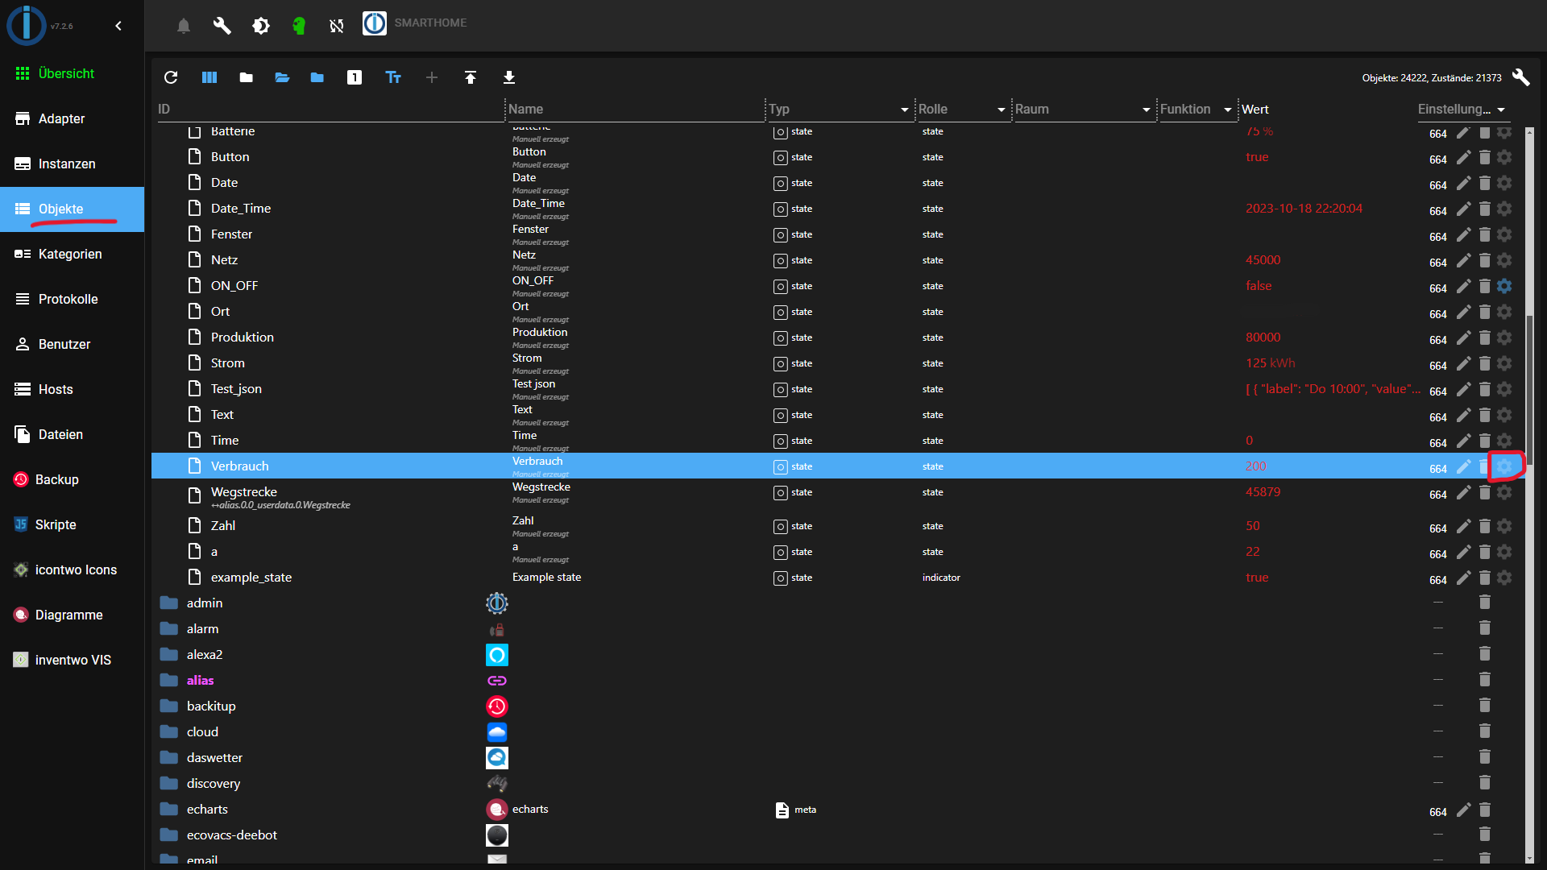Add new object with plus icon
1547x870 pixels.
[x=432, y=77]
